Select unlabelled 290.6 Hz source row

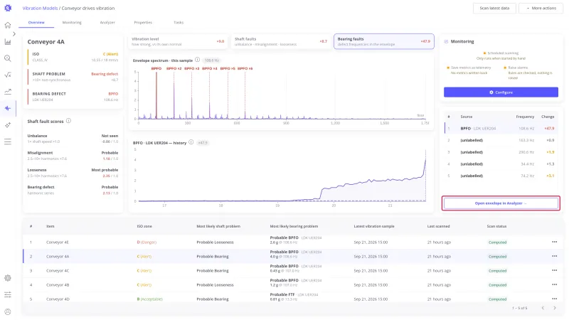coord(501,152)
